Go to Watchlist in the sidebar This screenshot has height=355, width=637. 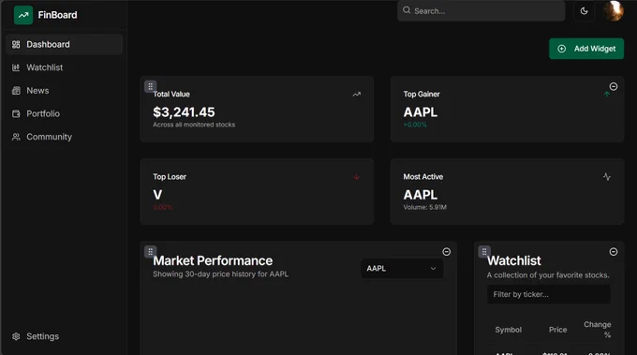(65, 67)
